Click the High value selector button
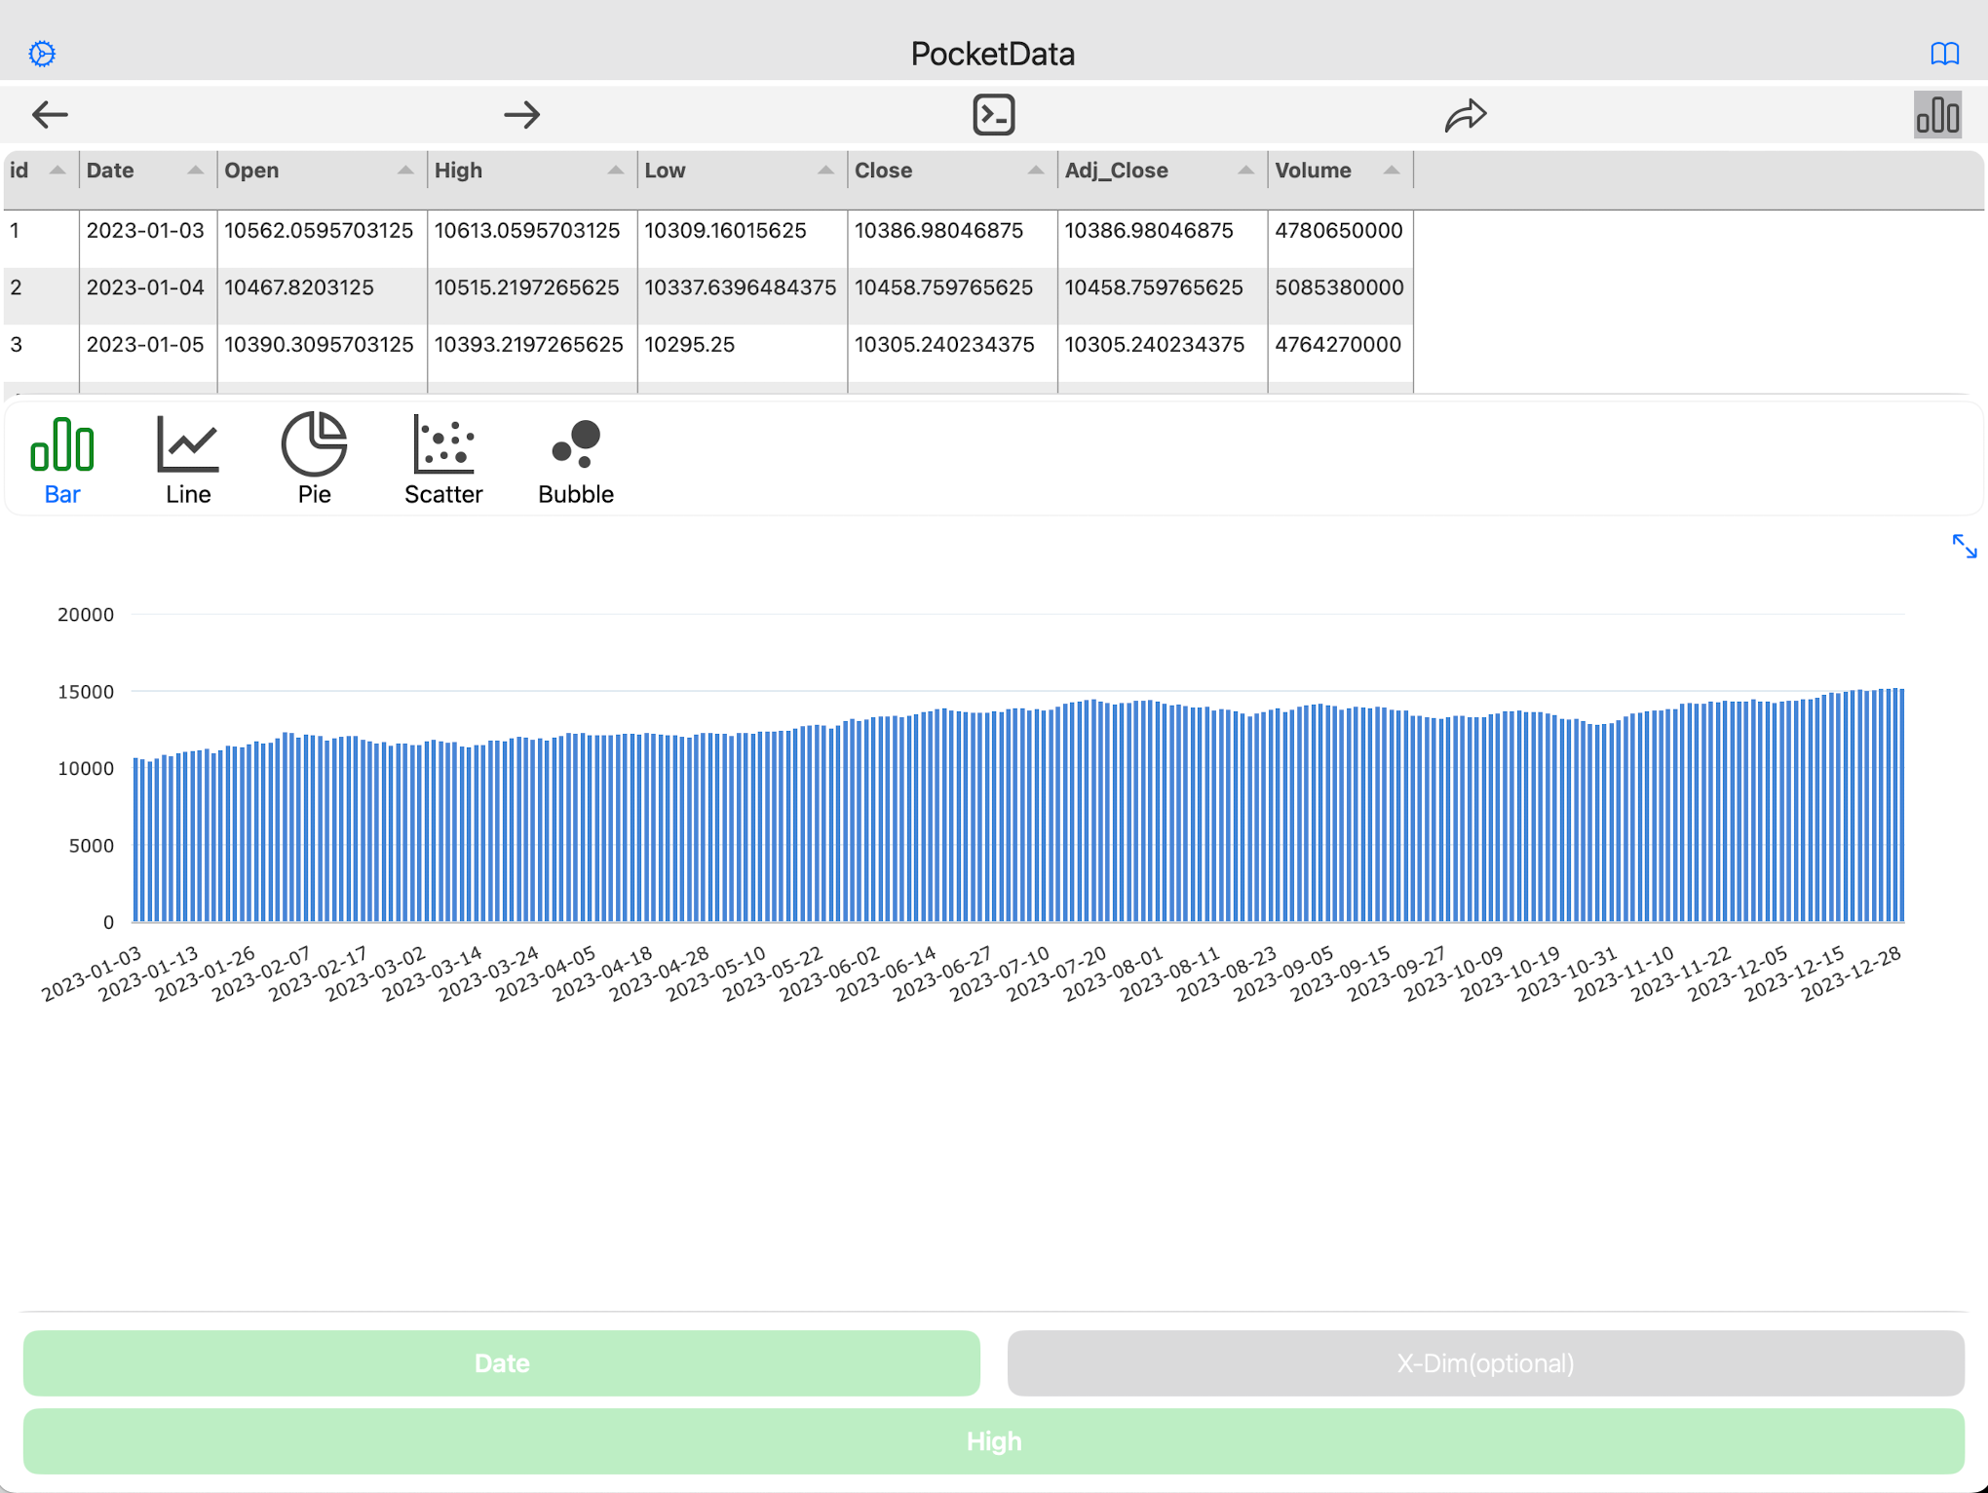Viewport: 1988px width, 1493px height. [x=993, y=1440]
